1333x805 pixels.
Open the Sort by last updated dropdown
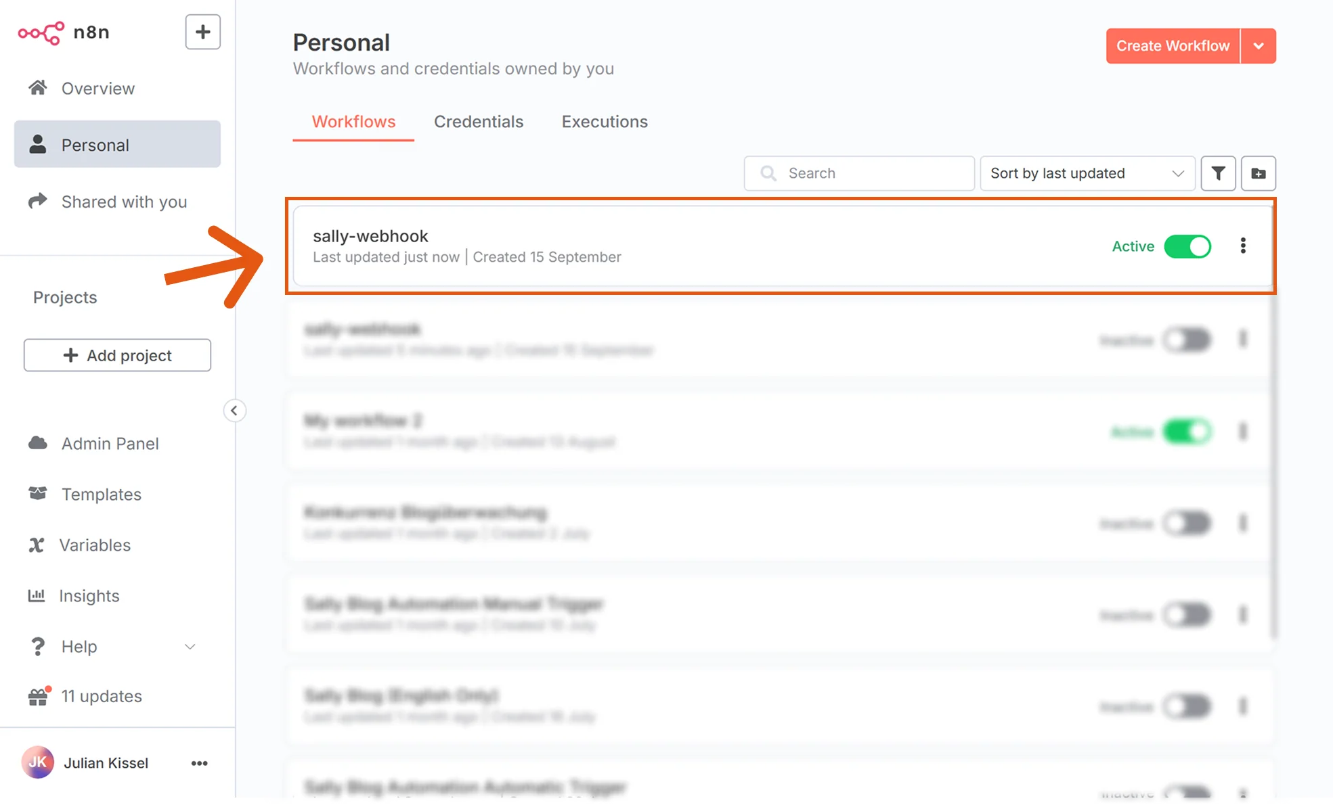(x=1087, y=173)
